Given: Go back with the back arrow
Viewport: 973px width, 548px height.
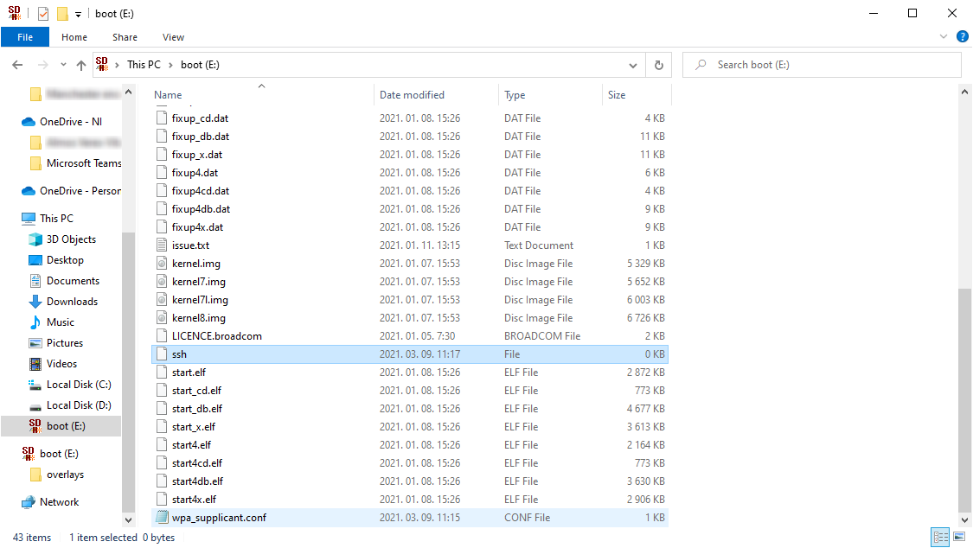Looking at the screenshot, I should pyautogui.click(x=17, y=65).
